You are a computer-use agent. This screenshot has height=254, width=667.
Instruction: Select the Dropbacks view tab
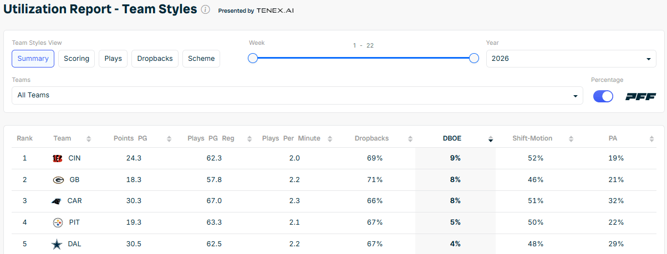pyautogui.click(x=155, y=59)
